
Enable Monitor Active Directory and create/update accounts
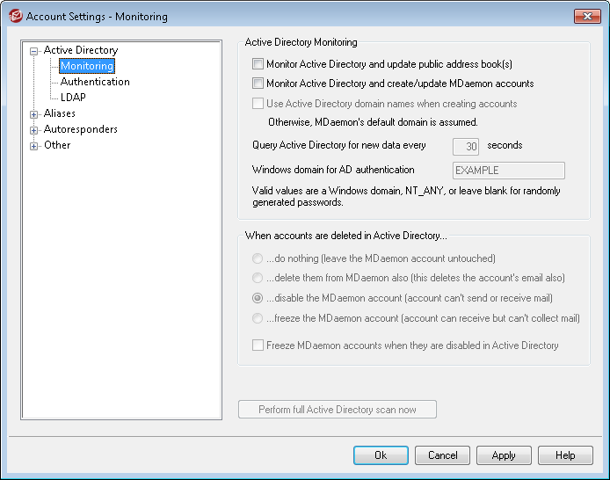click(258, 84)
